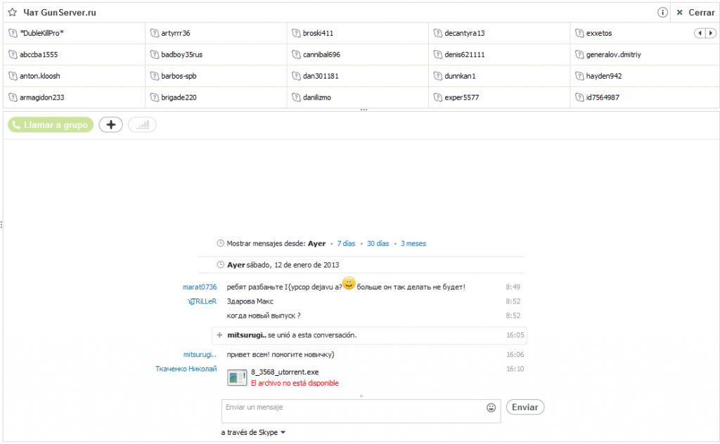Image resolution: width=720 pixels, height=444 pixels.
Task: Close the chat with Cerrar
Action: pyautogui.click(x=695, y=13)
